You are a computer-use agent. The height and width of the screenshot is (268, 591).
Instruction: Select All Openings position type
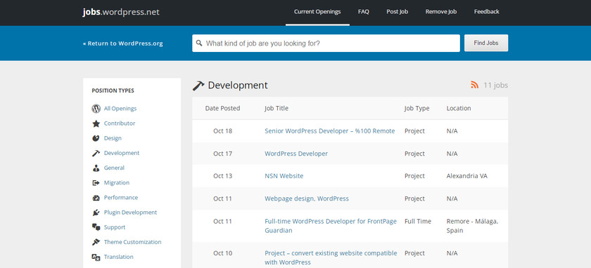(x=120, y=109)
